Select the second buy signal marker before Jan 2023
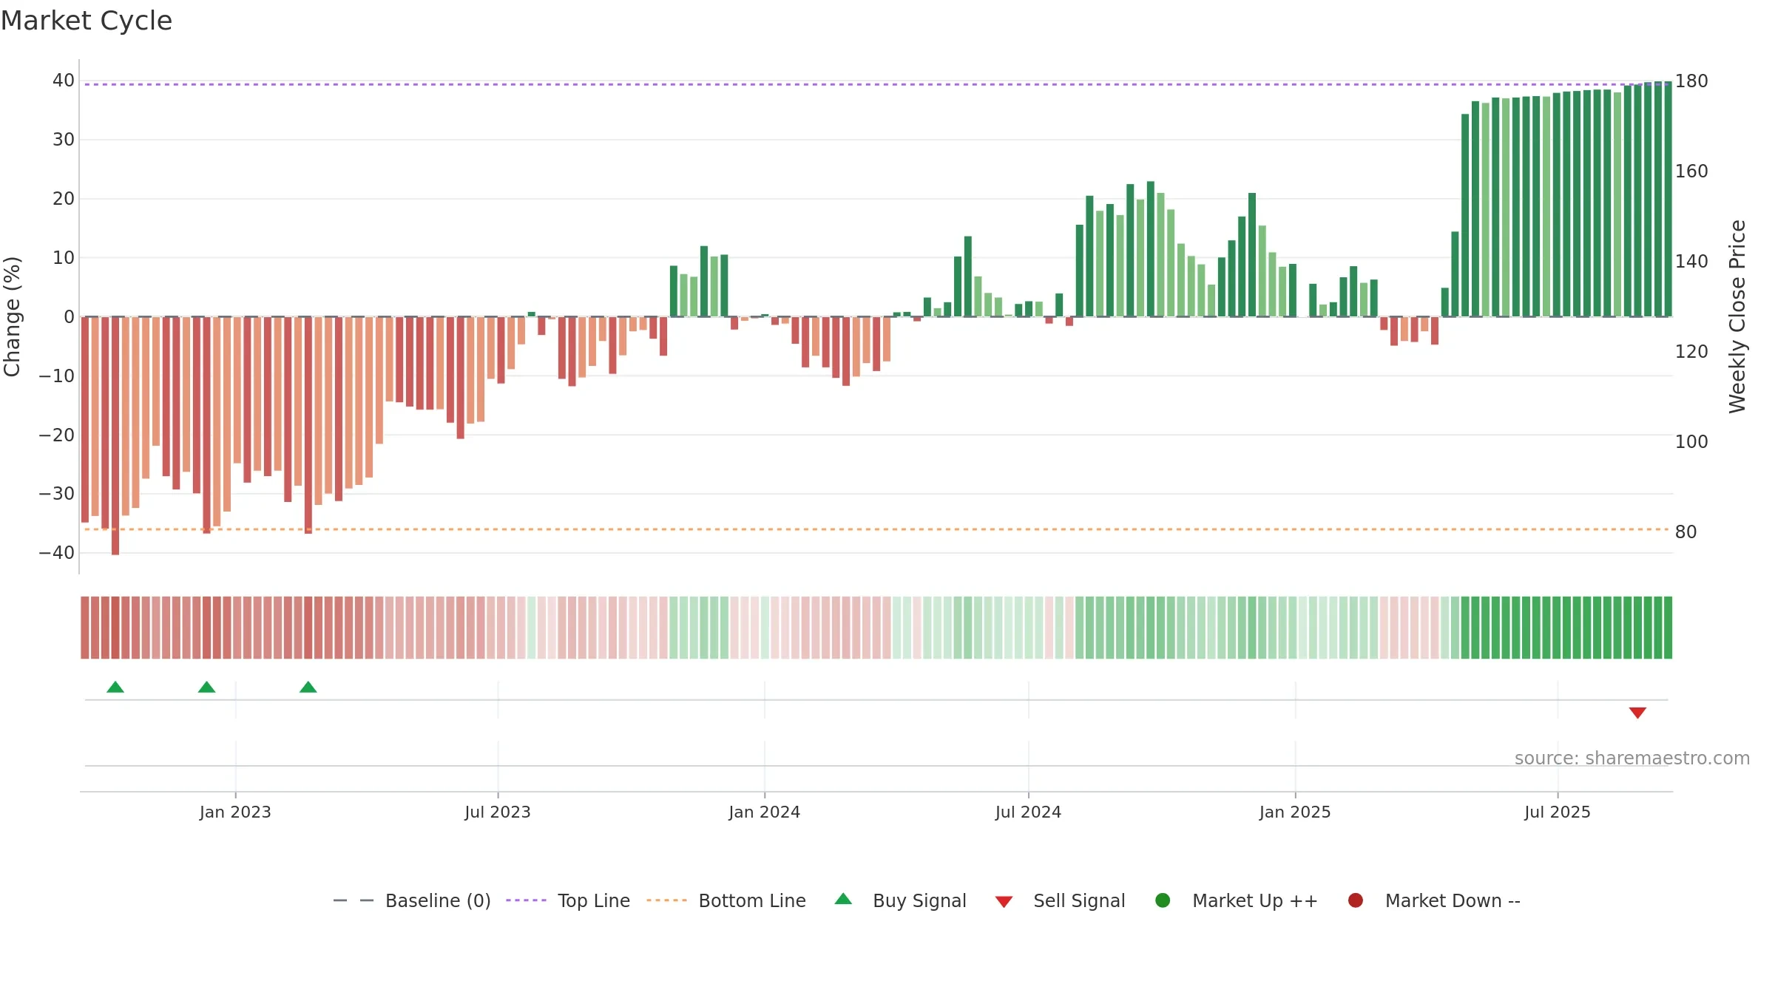Screen dimensions: 1775x998 pos(207,687)
